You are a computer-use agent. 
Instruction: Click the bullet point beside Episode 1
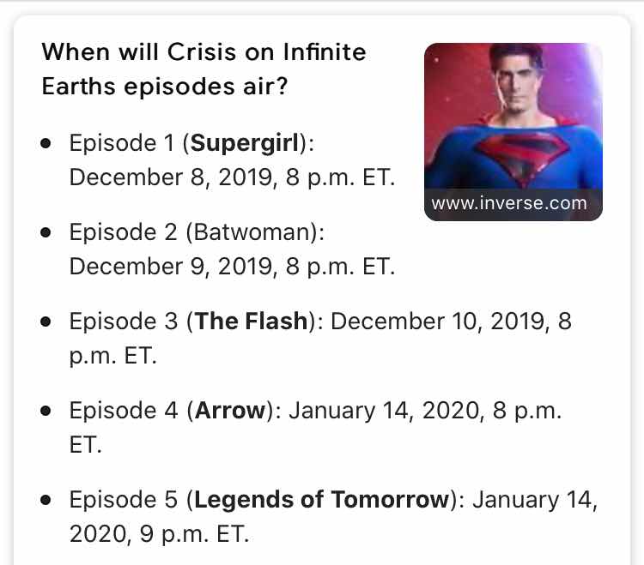[x=46, y=143]
